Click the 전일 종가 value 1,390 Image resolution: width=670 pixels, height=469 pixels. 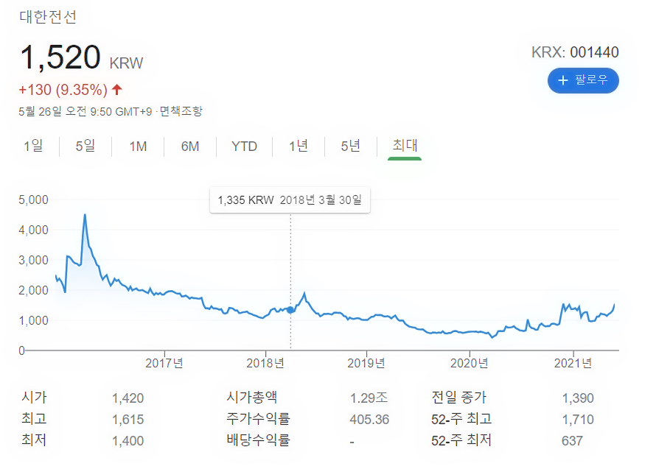point(578,398)
